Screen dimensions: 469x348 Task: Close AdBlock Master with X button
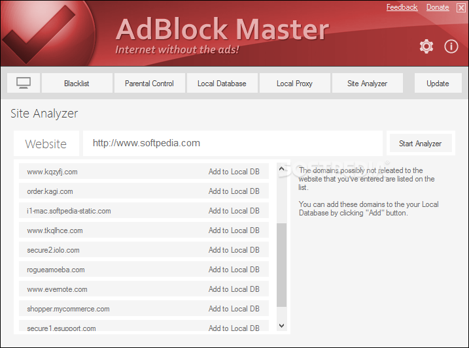click(x=461, y=7)
